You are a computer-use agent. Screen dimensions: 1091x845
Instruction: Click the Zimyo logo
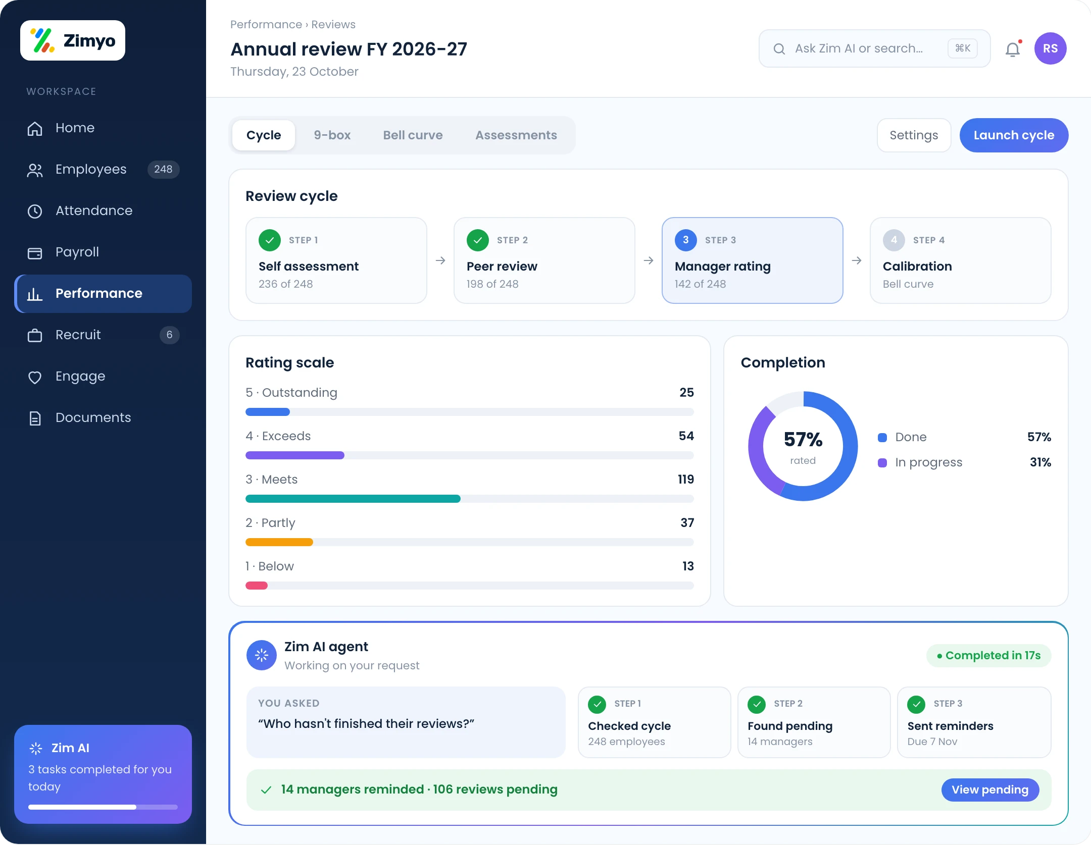coord(73,40)
